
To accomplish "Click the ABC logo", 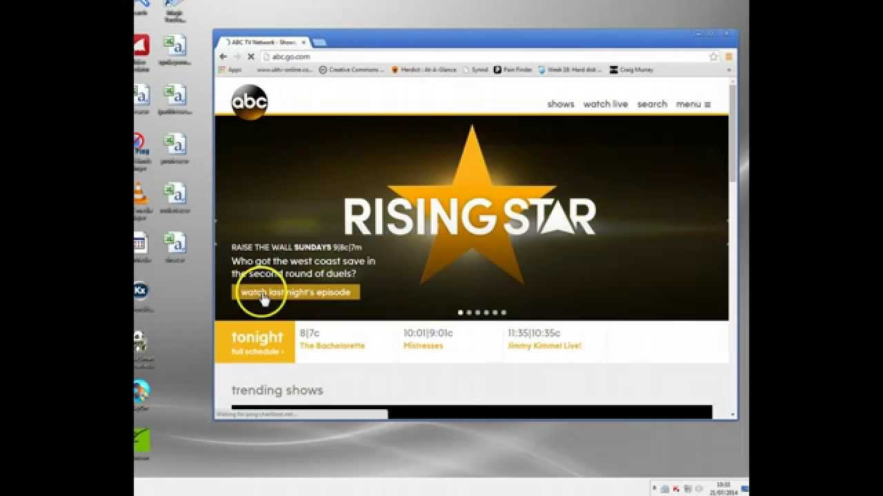I will click(x=249, y=102).
